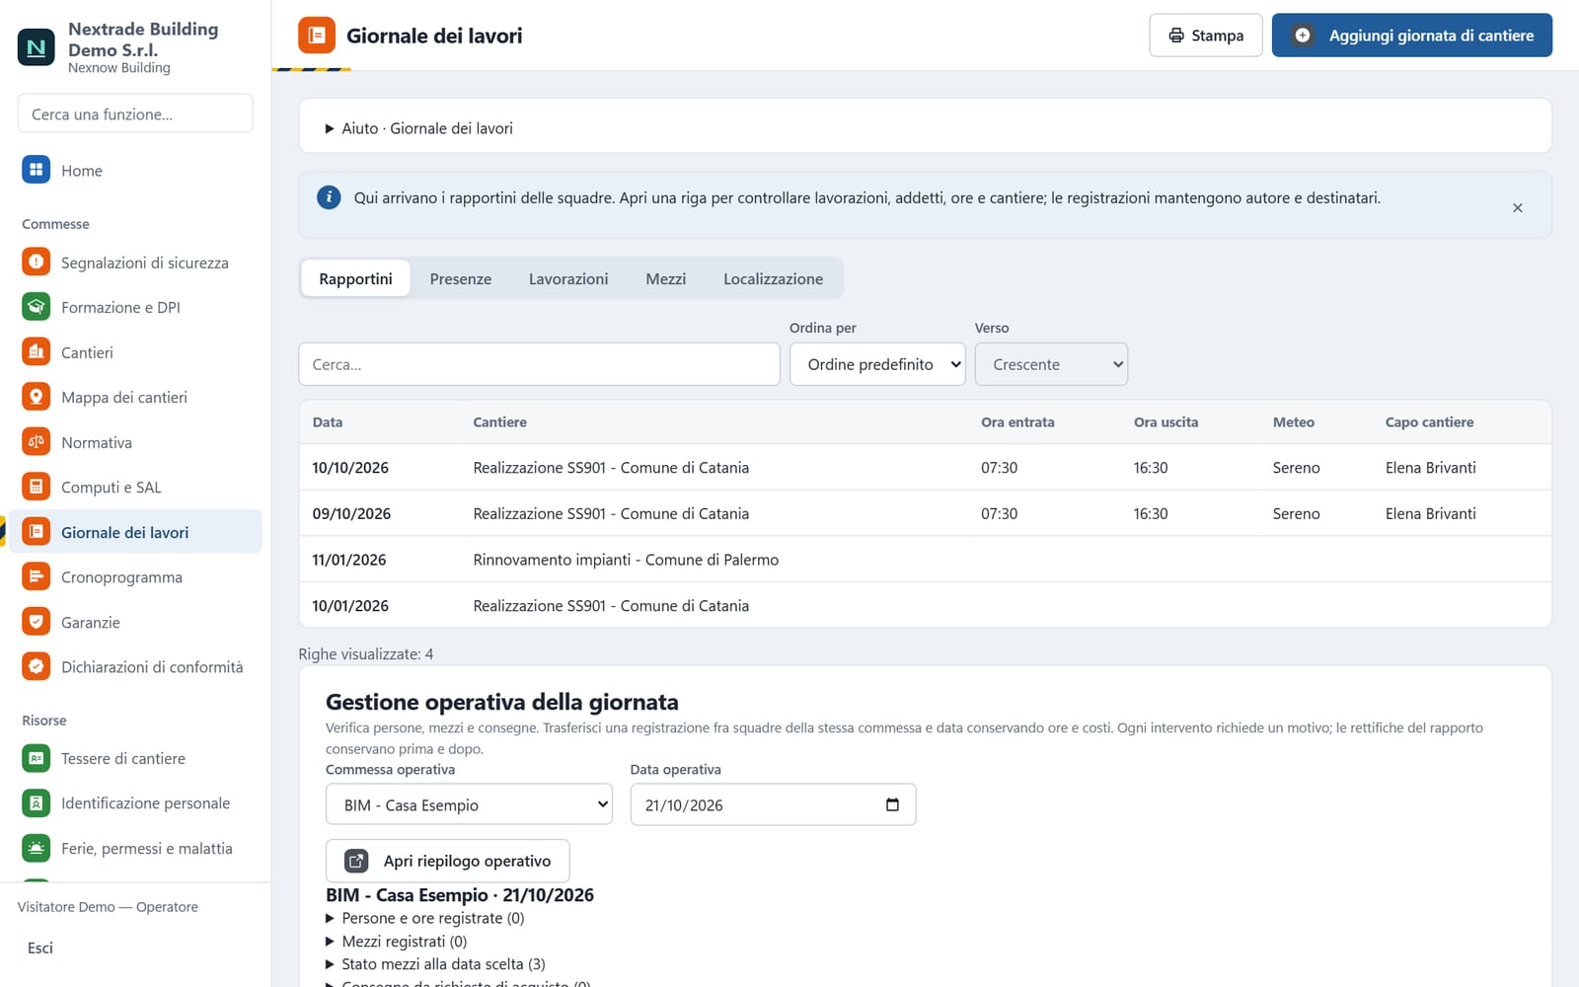The height and width of the screenshot is (987, 1579).
Task: Expand Persone e ore registrate (0)
Action: click(425, 918)
